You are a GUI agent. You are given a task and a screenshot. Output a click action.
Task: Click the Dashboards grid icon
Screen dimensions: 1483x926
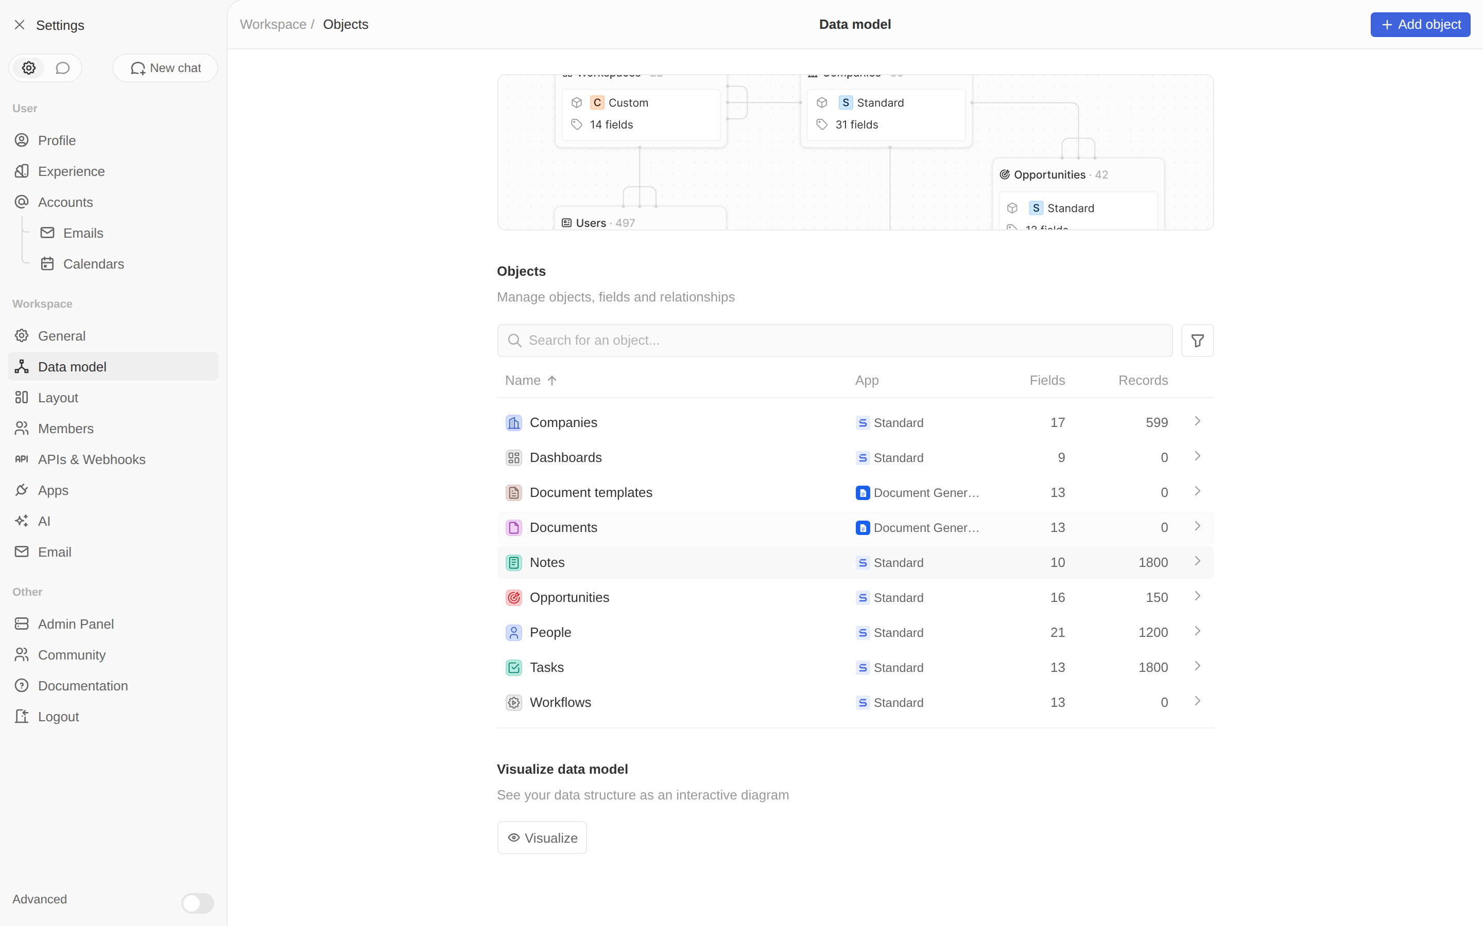click(513, 457)
